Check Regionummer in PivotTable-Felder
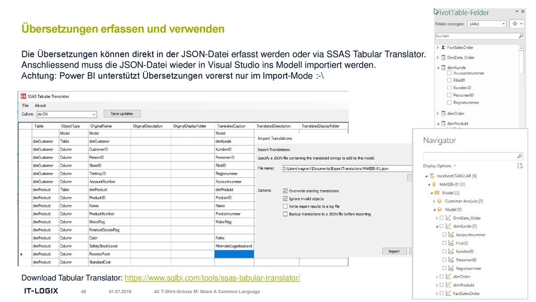The height and width of the screenshot is (302, 536). click(449, 102)
